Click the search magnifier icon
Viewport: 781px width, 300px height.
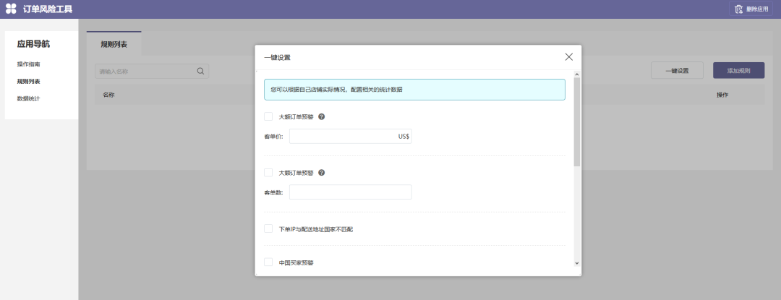tap(200, 71)
